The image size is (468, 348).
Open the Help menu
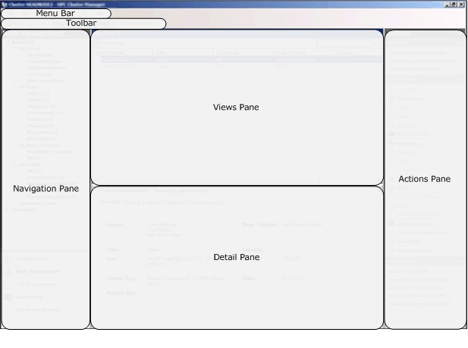(99, 14)
